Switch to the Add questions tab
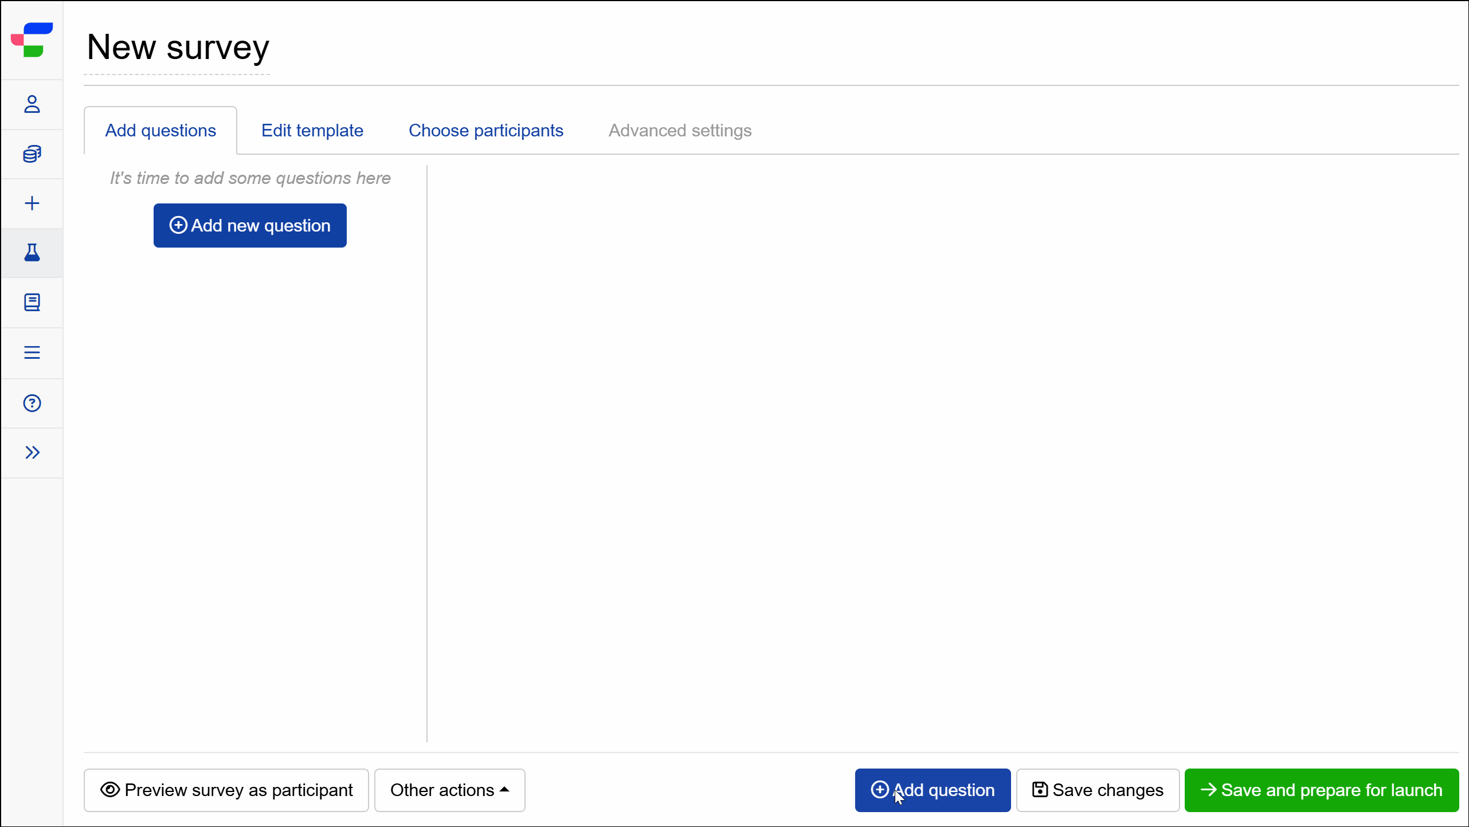The image size is (1469, 827). 160,131
